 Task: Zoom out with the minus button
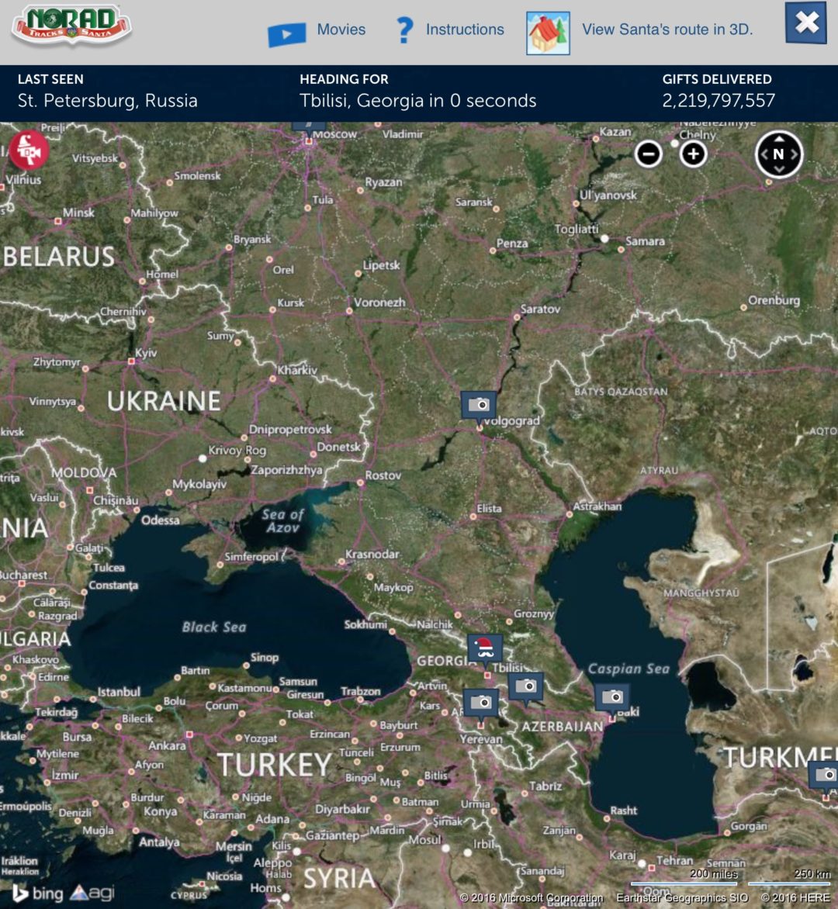click(x=648, y=154)
